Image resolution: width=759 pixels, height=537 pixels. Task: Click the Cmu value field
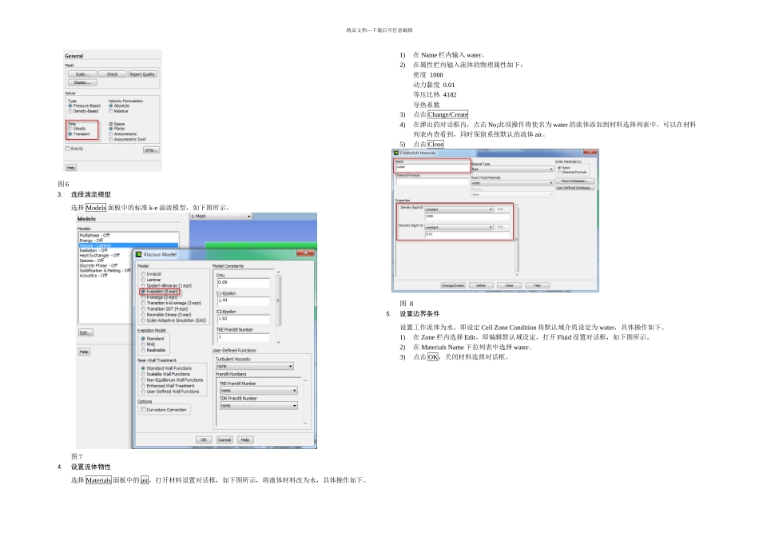244,282
